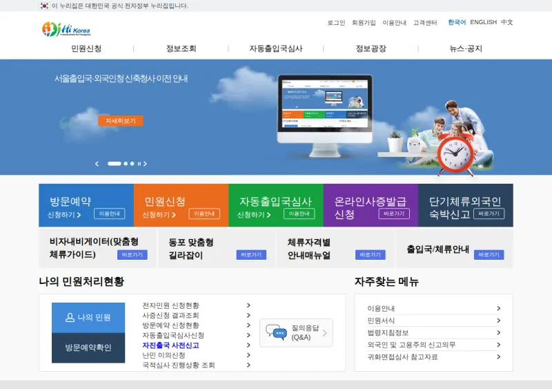Go to next banner slide arrow
Viewport: 552px width, 389px height.
tap(145, 164)
